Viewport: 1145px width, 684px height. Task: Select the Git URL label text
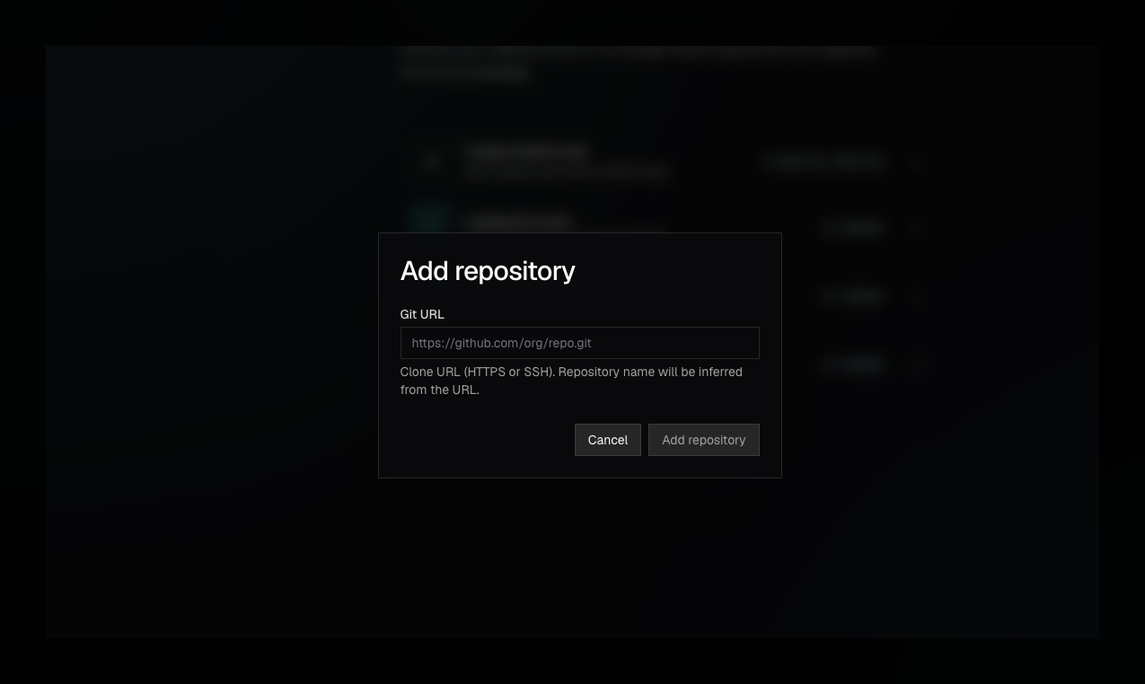point(422,314)
